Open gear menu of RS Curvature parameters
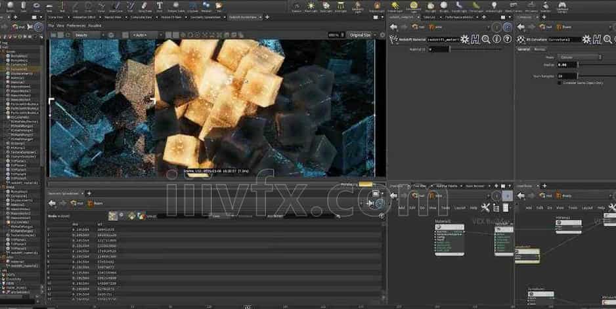Image resolution: width=616 pixels, height=309 pixels. 586,39
